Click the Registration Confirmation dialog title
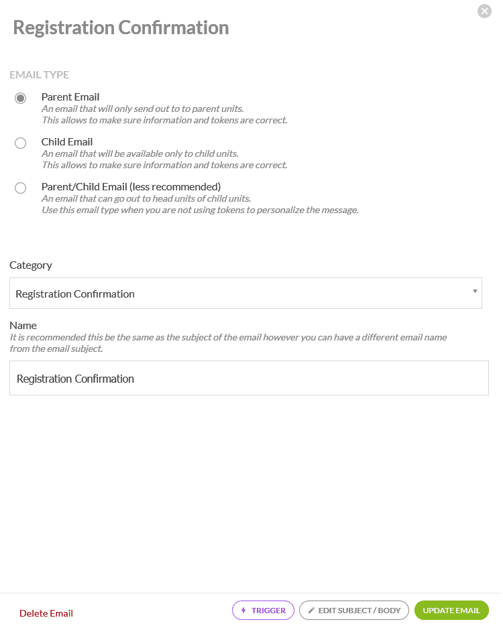503x632 pixels. 121,27
